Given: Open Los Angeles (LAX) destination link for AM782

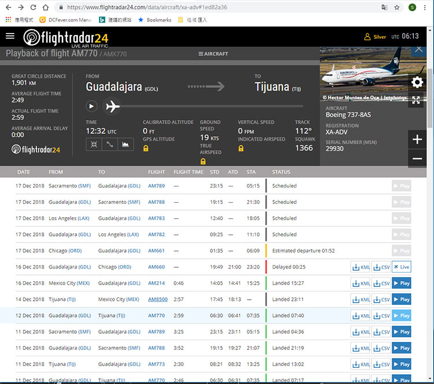Looking at the screenshot, I should pos(133,234).
